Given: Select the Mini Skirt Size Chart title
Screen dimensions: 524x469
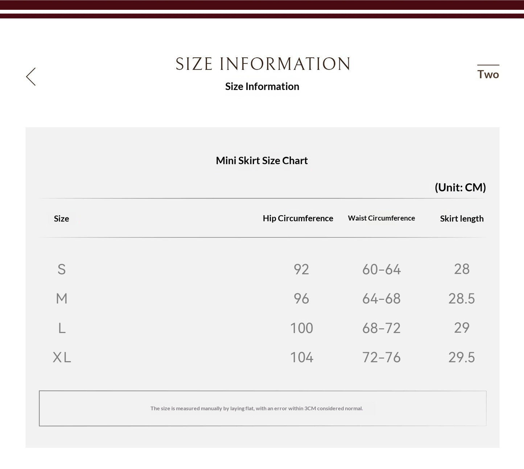Looking at the screenshot, I should (x=262, y=160).
